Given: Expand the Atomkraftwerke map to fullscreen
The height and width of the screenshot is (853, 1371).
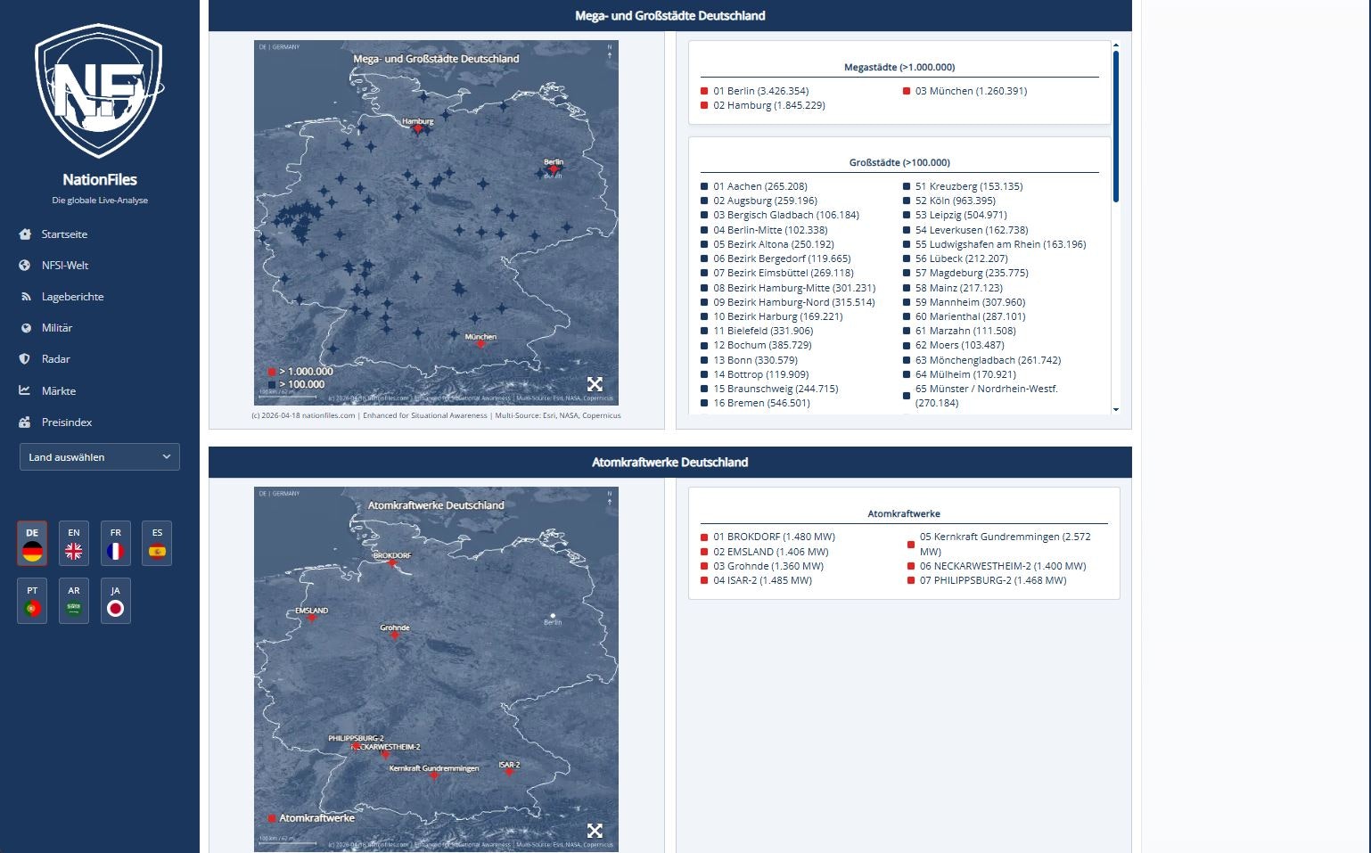Looking at the screenshot, I should pos(595,831).
